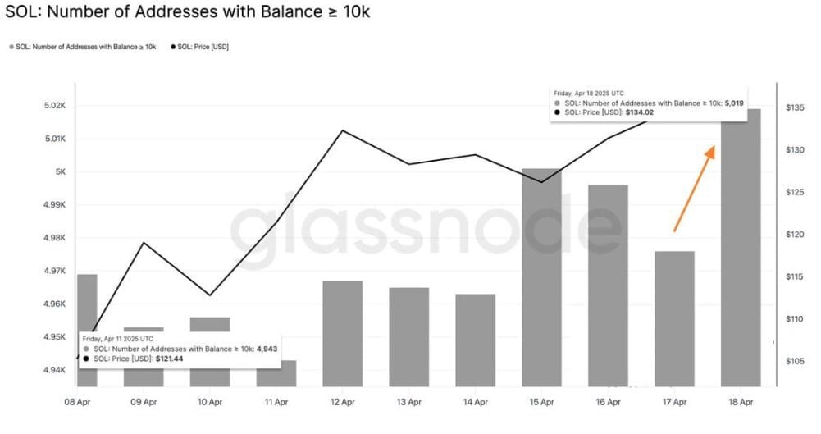
Task: Click the orange arrow annotation
Action: [x=694, y=189]
